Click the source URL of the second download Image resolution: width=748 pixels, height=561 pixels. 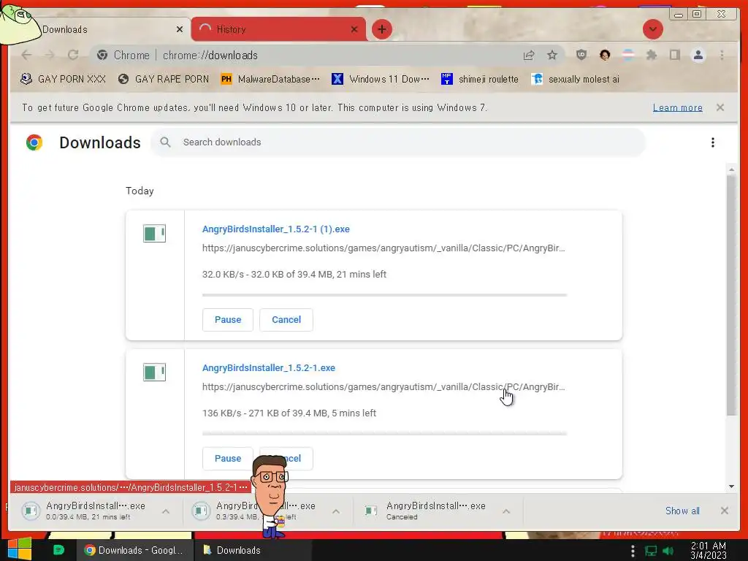(383, 387)
